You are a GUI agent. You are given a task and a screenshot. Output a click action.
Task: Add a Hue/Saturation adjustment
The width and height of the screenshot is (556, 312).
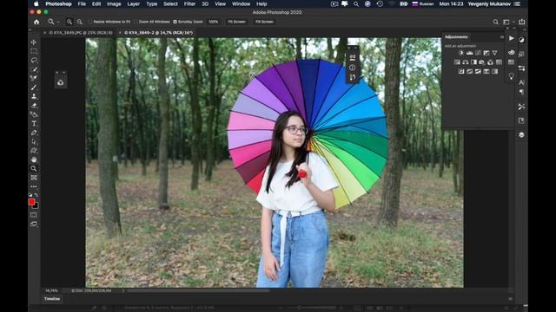[457, 62]
